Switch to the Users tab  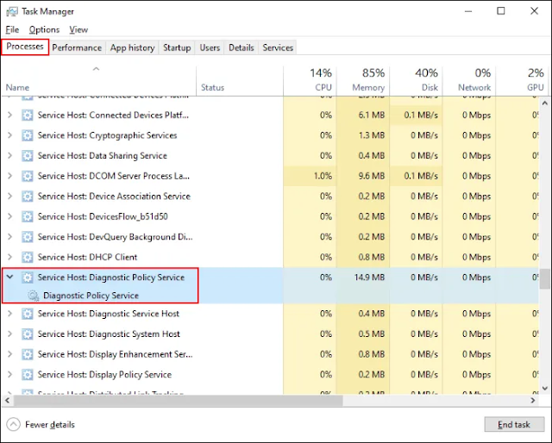(x=210, y=48)
